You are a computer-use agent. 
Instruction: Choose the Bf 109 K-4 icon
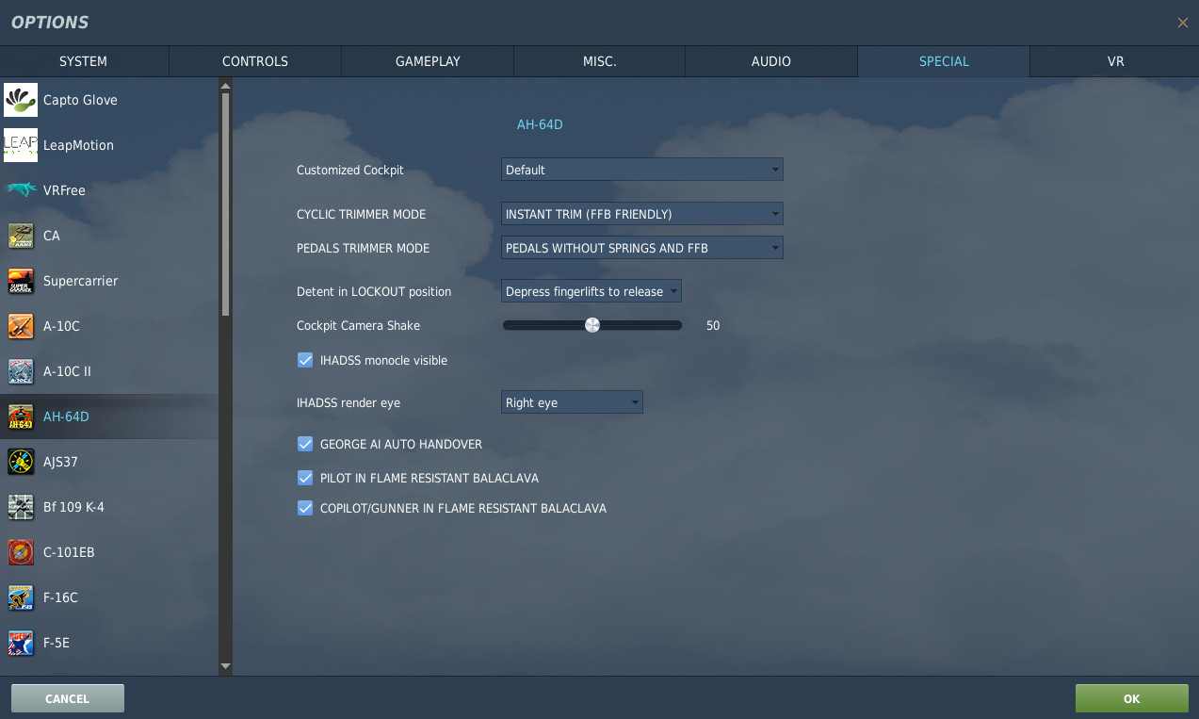tap(21, 507)
